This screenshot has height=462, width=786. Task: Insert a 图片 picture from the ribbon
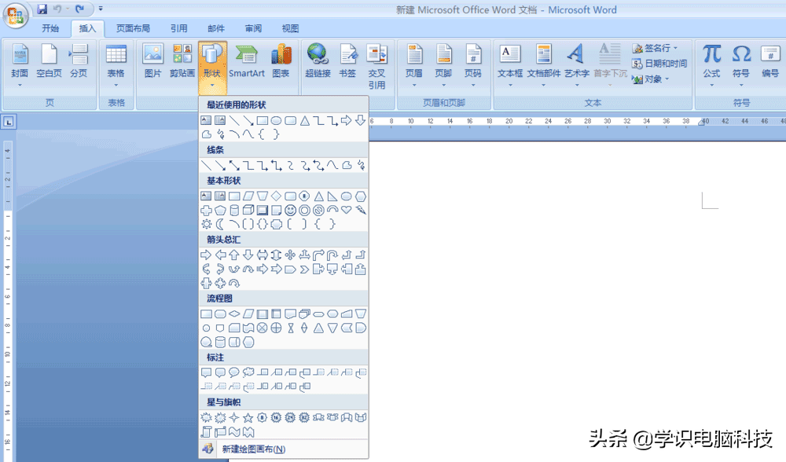tap(152, 61)
